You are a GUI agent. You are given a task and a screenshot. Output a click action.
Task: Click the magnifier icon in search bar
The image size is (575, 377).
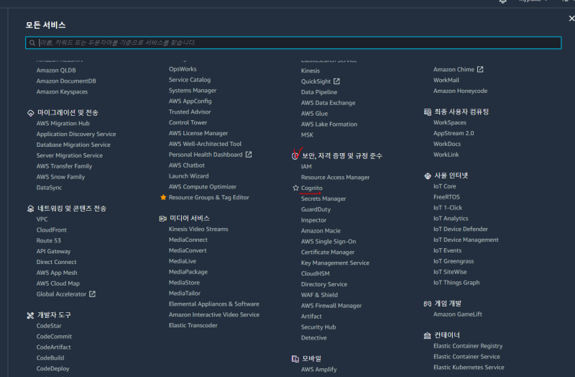click(x=32, y=43)
